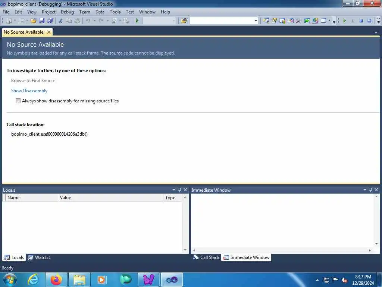Open the Data menu
This screenshot has height=287, width=382.
(x=100, y=12)
